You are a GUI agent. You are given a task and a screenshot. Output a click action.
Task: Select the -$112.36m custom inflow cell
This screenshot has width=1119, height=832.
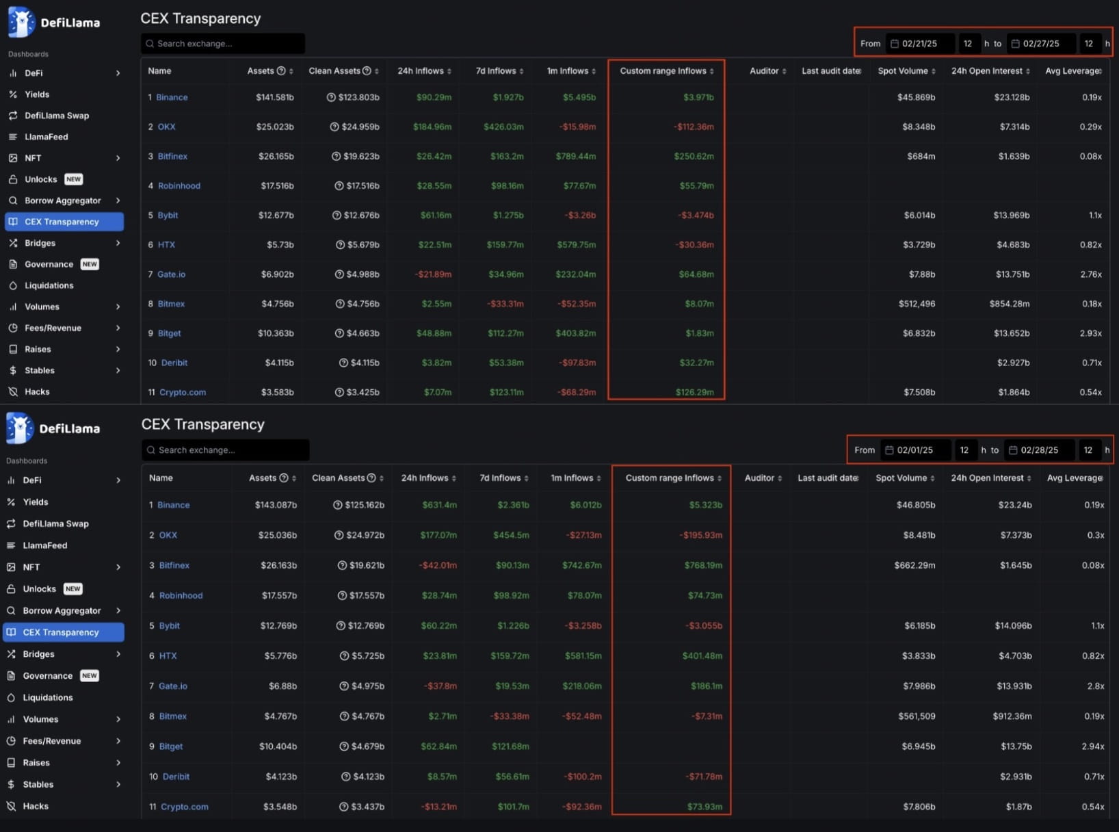click(694, 127)
